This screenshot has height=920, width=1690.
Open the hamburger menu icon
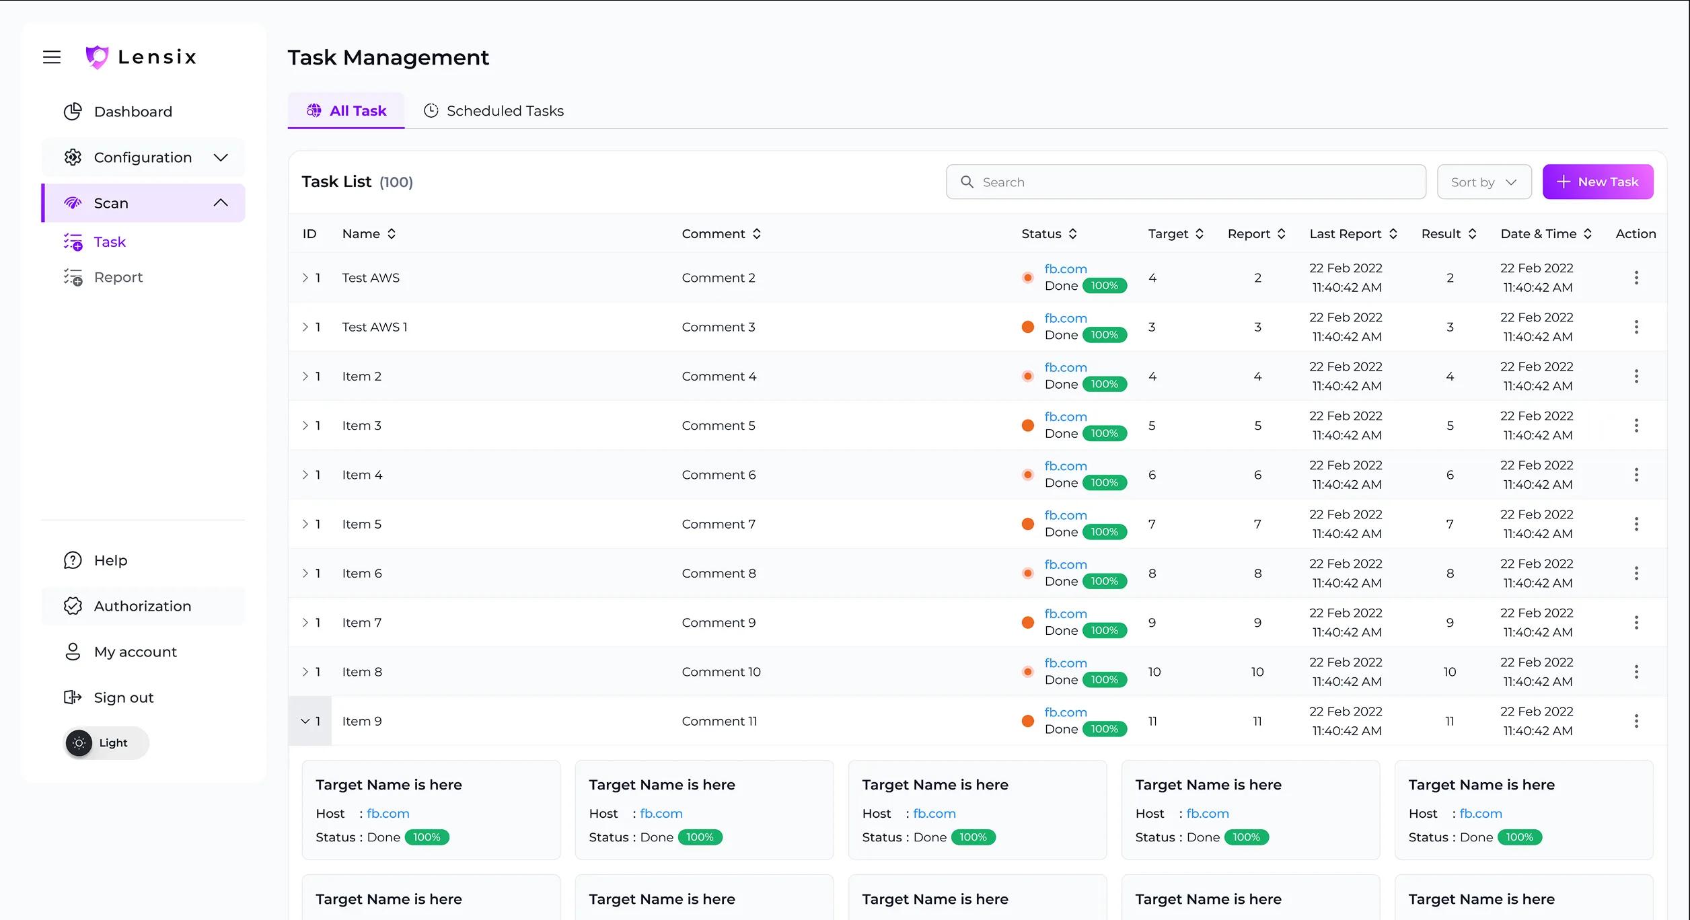(x=52, y=57)
